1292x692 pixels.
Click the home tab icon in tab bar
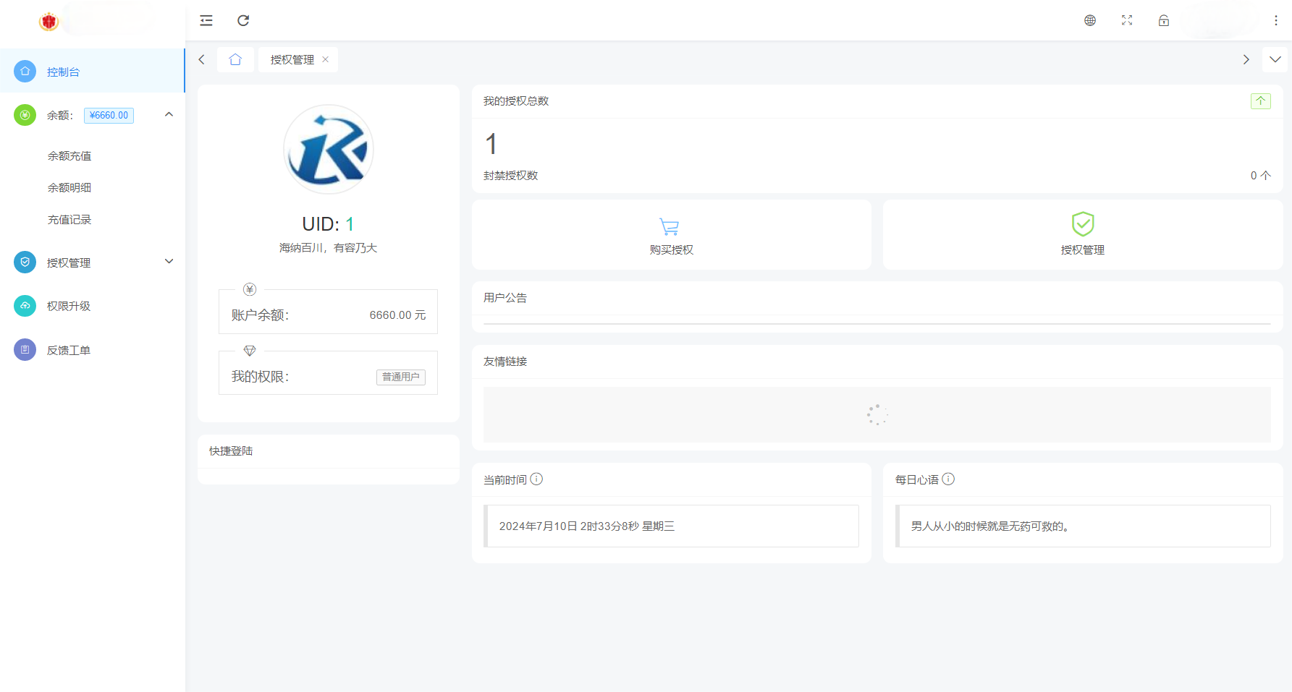click(235, 59)
